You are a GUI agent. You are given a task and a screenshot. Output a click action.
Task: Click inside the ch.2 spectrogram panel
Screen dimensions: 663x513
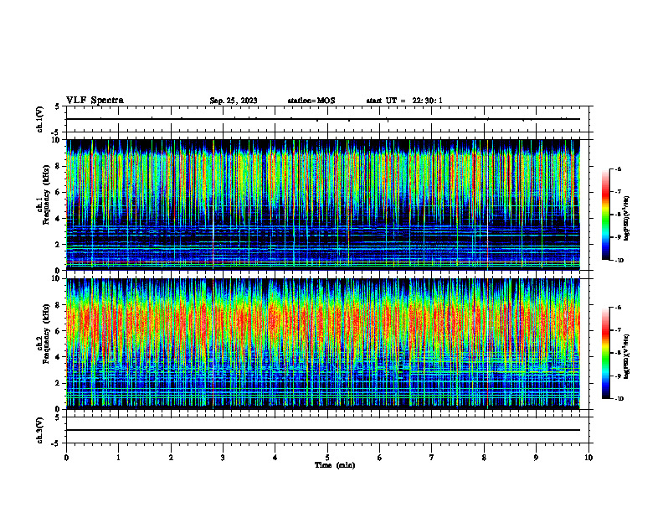pos(323,344)
